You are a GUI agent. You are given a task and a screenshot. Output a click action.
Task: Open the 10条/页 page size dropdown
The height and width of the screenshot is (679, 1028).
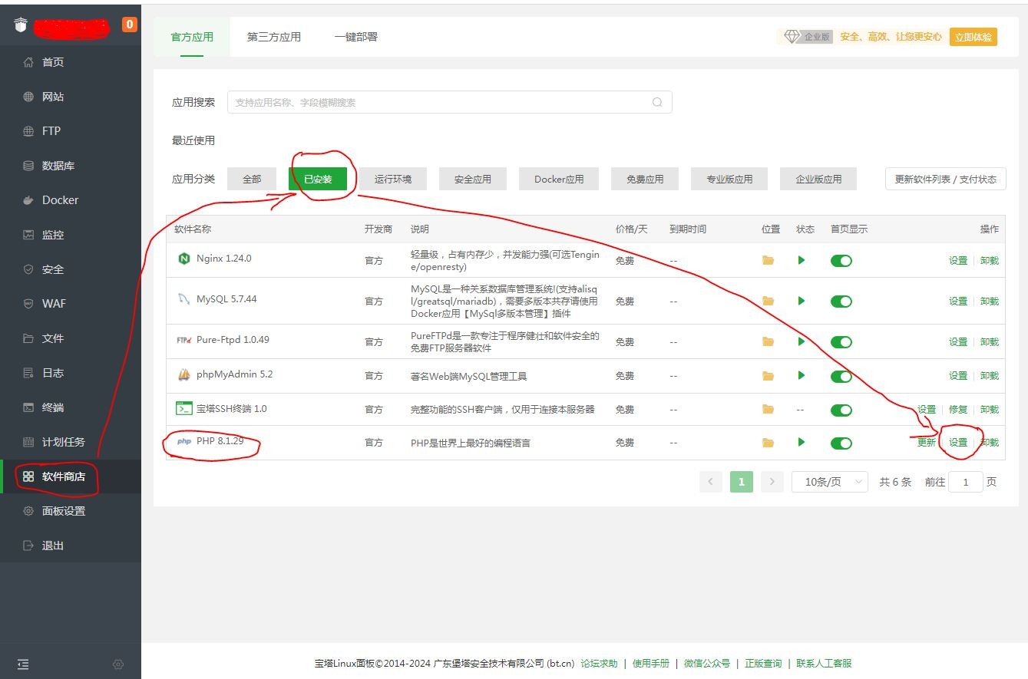[830, 482]
